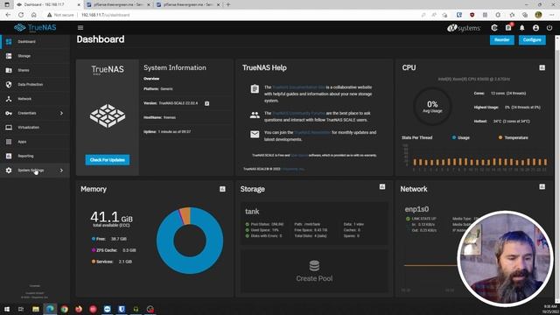Copy the TrueNAS version to clipboard
This screenshot has width=560, height=315.
click(206, 103)
